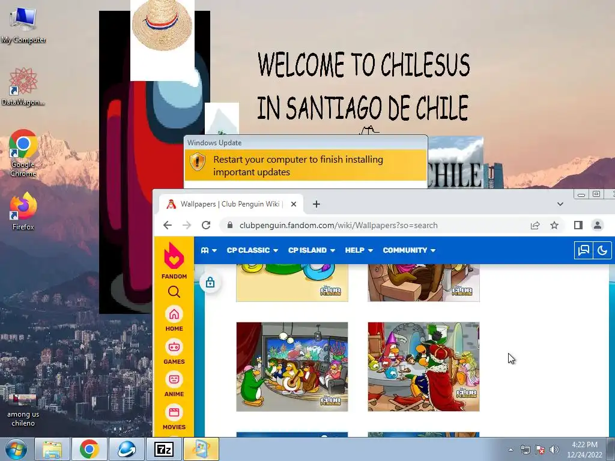Viewport: 615px width, 461px height.
Task: Open the Fandom GAMES section
Action: (x=174, y=352)
